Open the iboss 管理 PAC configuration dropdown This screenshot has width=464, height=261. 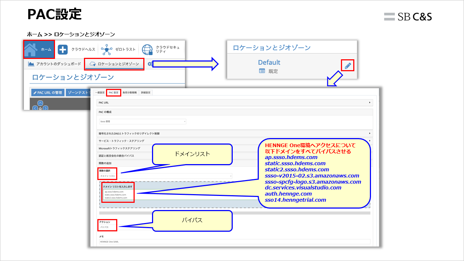click(143, 121)
